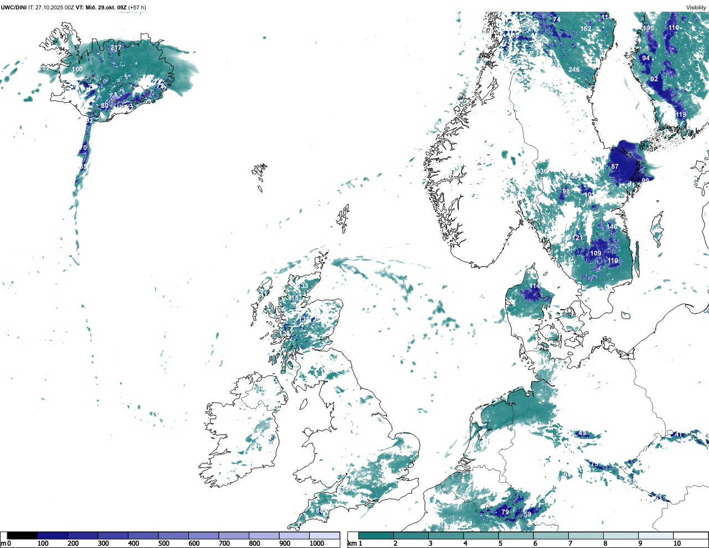This screenshot has height=548, width=709.
Task: Select the pale lavender 1000 m legend swatch
Action: tap(325, 535)
